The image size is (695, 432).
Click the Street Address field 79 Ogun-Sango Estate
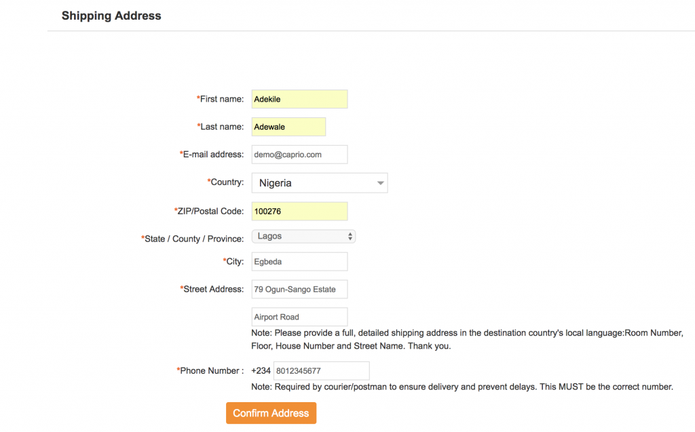click(299, 290)
